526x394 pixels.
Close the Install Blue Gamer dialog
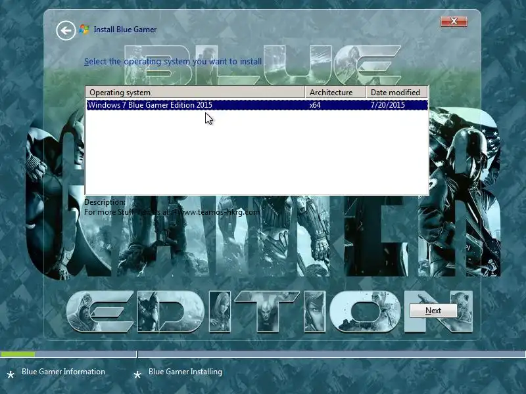[x=454, y=21]
